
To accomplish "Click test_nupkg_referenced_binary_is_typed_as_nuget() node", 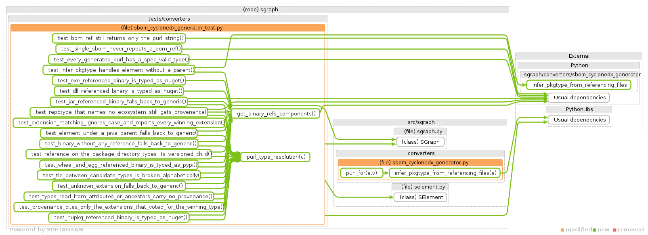I will [x=119, y=217].
